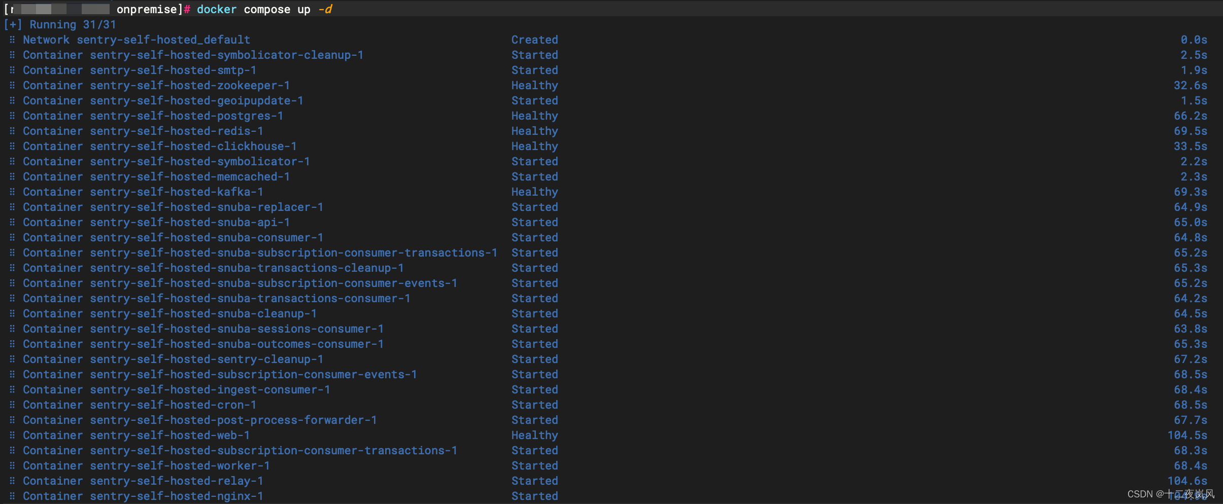
Task: Click 'sentry-self-hosted-snuba-api-1' container name
Action: point(190,222)
